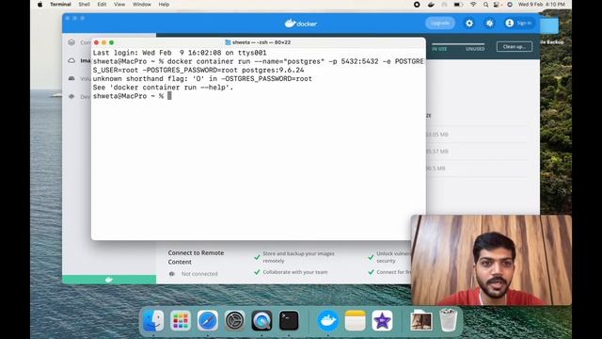Image resolution: width=602 pixels, height=339 pixels.
Task: Click 'Store and backup your images remotely' text
Action: (298, 257)
